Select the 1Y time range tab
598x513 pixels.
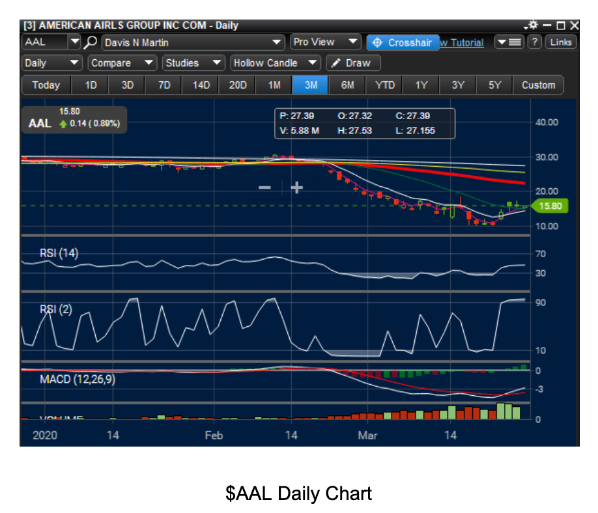pos(421,85)
